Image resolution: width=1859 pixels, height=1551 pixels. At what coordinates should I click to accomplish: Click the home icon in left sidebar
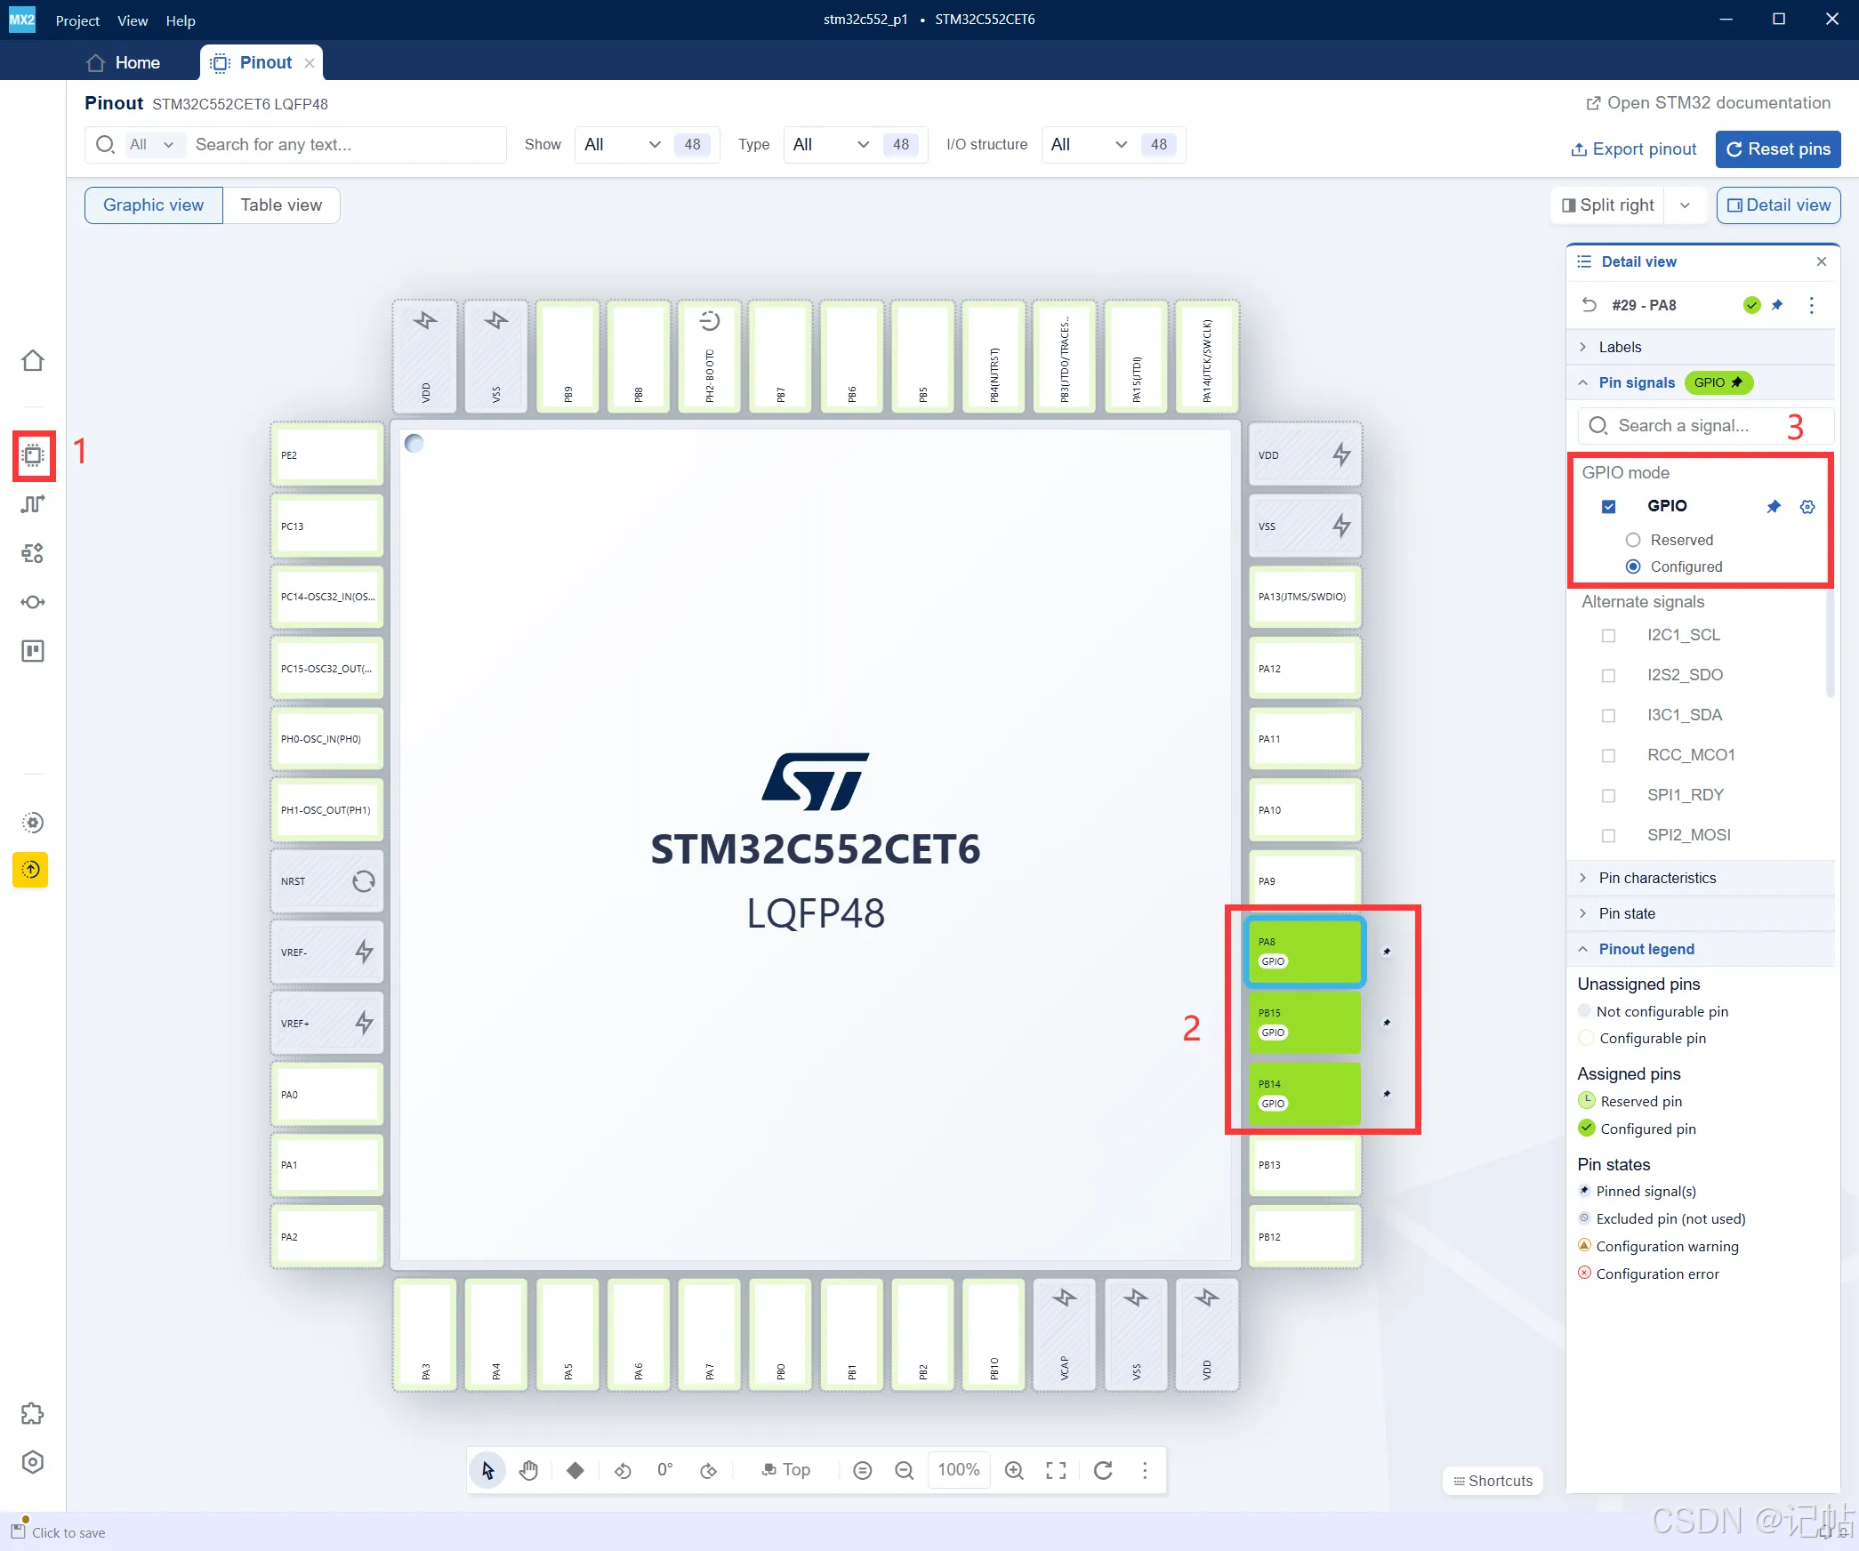tap(33, 360)
